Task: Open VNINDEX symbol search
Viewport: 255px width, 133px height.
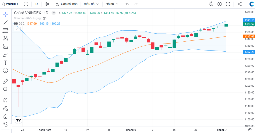Action: 10,4
